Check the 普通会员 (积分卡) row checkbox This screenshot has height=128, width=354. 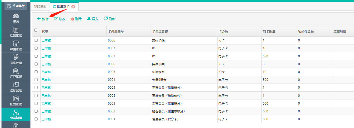[x=36, y=119]
